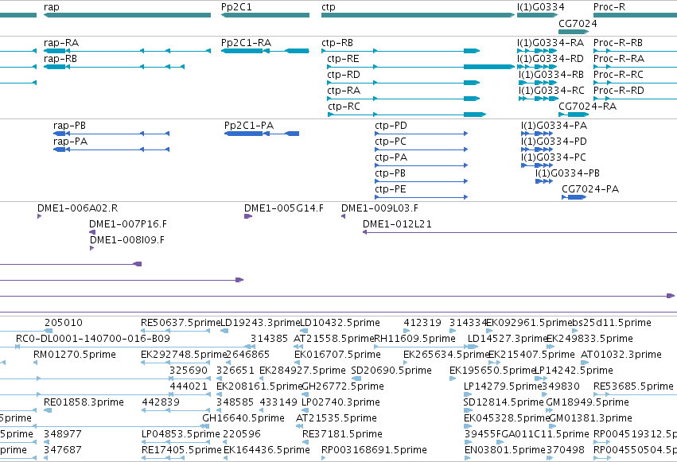Select EST SD20690.5prime
This screenshot has width=677, height=462.
point(391,371)
